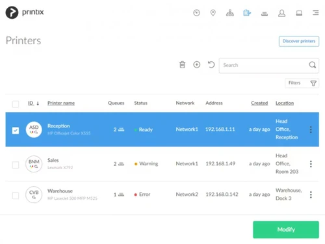
Task: Open the Filters dropdown
Action: (x=302, y=83)
